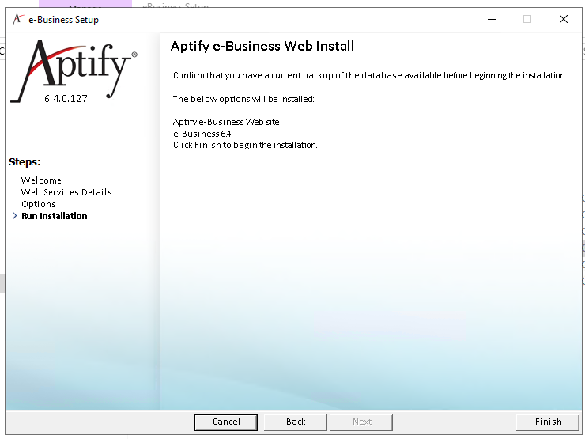Click the e-Business 6.4 line
The height and width of the screenshot is (439, 585).
[202, 134]
